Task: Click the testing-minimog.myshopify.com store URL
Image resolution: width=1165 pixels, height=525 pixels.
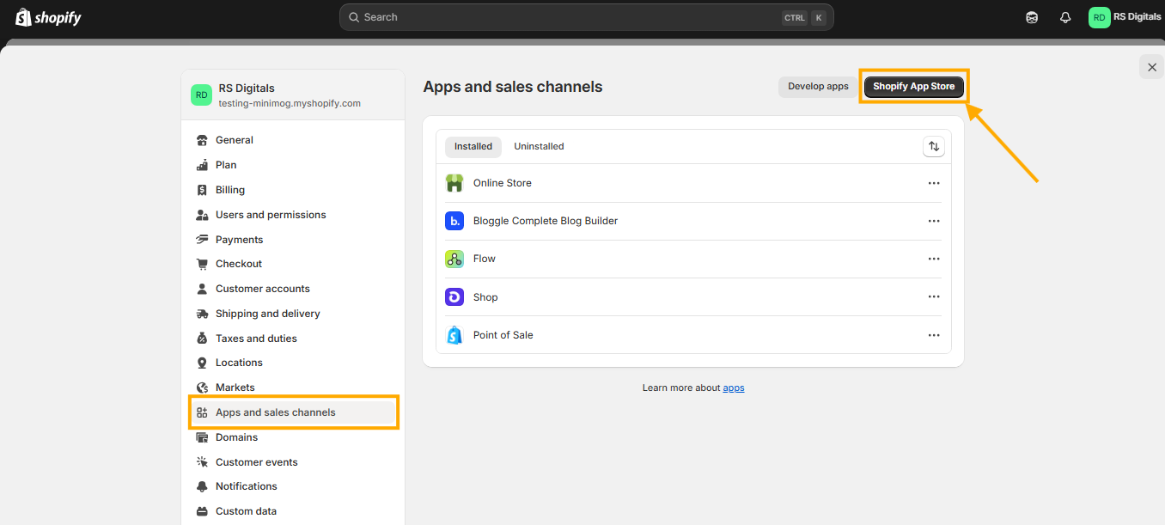Action: [x=290, y=103]
